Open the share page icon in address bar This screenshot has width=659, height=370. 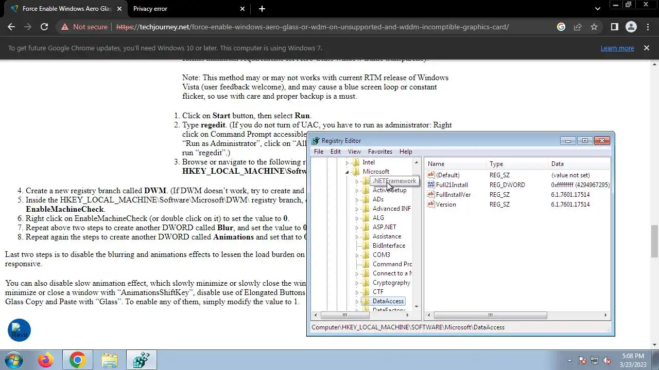click(578, 27)
